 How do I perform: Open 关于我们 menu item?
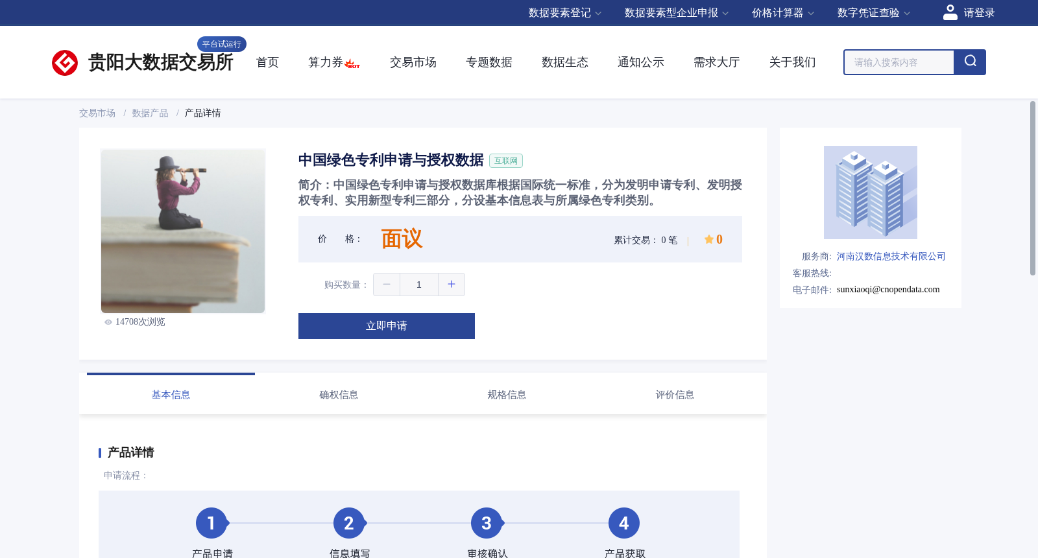[793, 62]
